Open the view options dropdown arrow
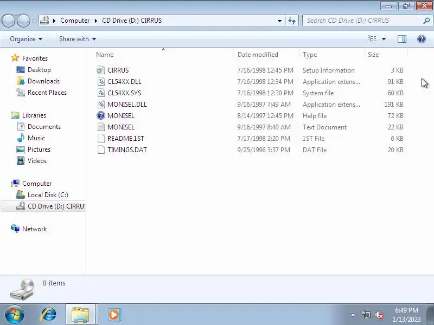 (384, 39)
